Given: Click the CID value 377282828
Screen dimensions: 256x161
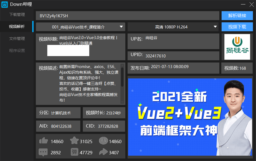Looking at the screenshot, I should [x=108, y=126].
